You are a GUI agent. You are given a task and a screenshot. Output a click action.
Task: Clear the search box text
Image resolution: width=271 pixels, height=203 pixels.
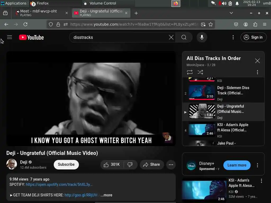(171, 37)
